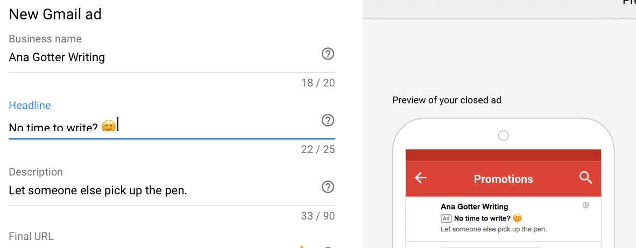This screenshot has height=248, width=636.
Task: Click smiley emoji in Headline field
Action: [108, 126]
